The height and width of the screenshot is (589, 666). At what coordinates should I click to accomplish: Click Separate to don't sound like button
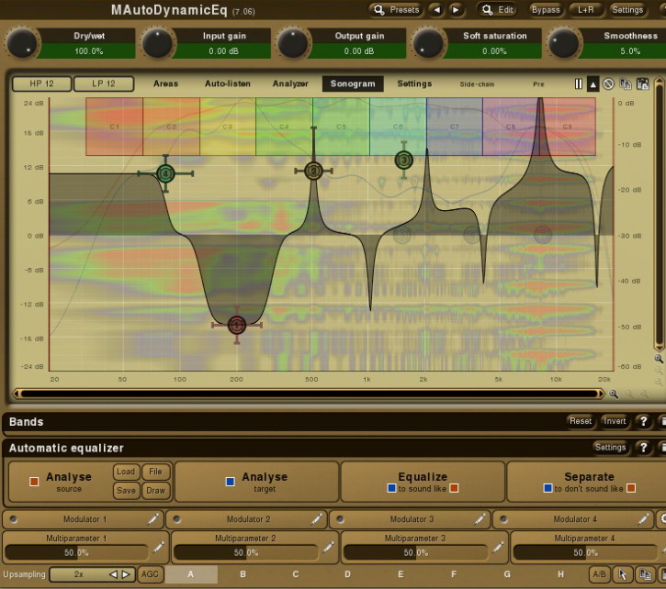click(589, 482)
